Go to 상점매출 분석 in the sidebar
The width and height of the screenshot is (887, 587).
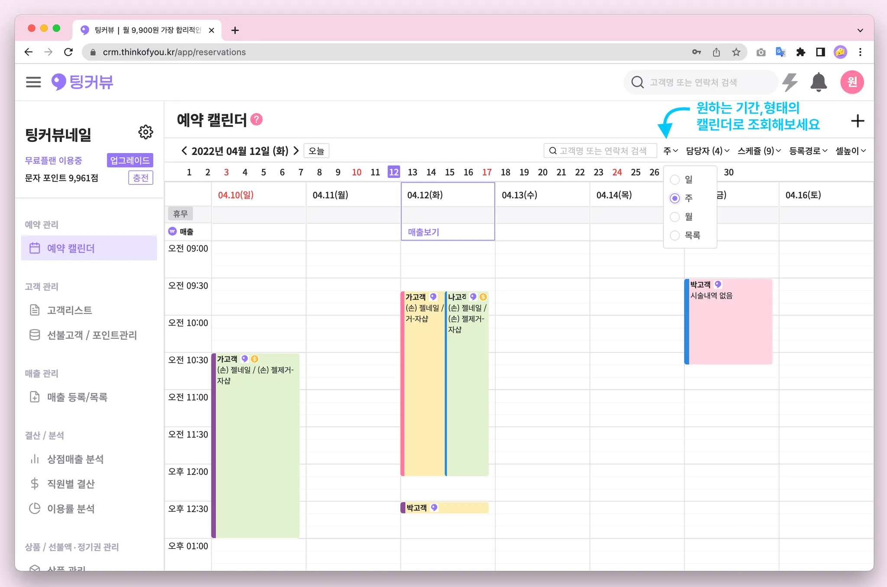click(75, 459)
